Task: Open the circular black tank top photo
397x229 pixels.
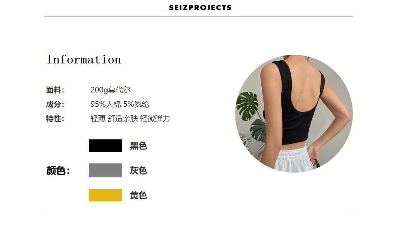Action: click(294, 114)
